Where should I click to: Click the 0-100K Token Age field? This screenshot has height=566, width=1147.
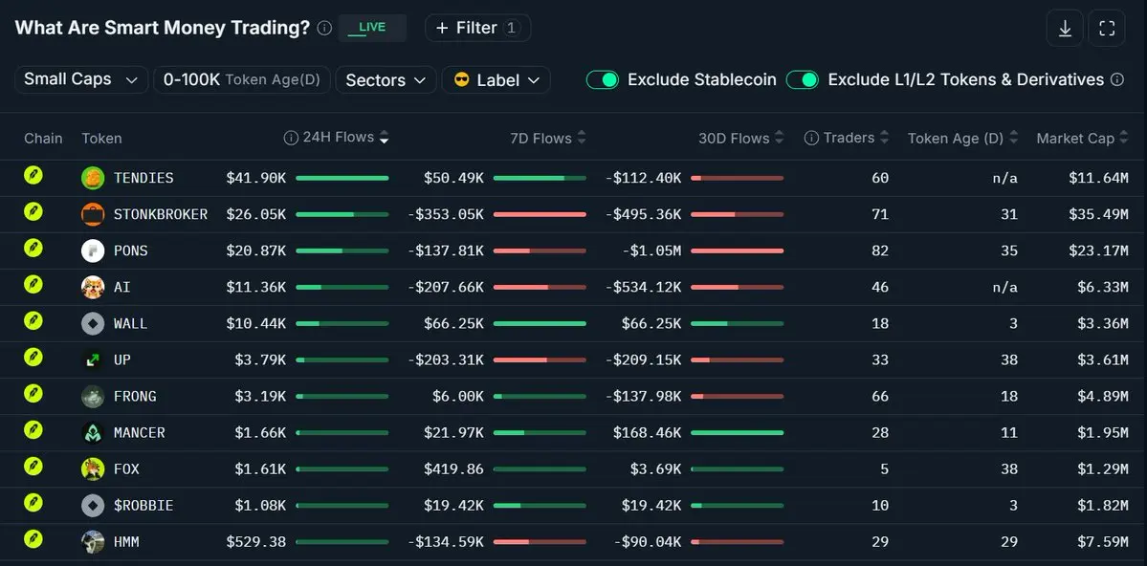[242, 79]
